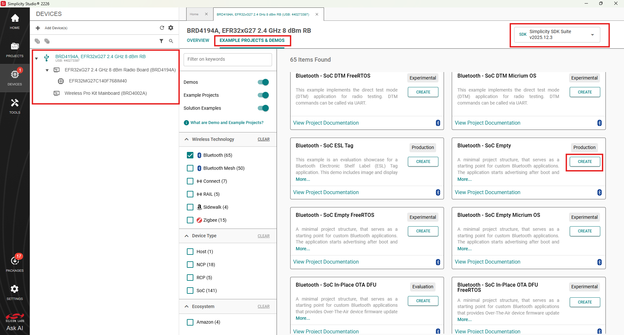Collapse the BRD4194A device tree node
The height and width of the screenshot is (335, 624).
(x=36, y=58)
